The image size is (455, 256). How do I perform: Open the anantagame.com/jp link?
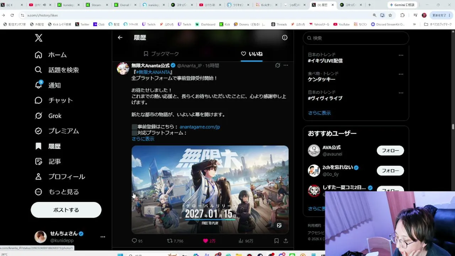(200, 127)
